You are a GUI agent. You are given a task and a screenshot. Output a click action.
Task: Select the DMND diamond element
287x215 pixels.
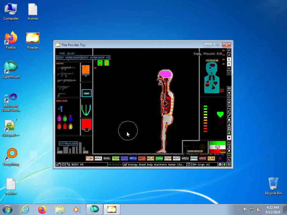coord(194,158)
